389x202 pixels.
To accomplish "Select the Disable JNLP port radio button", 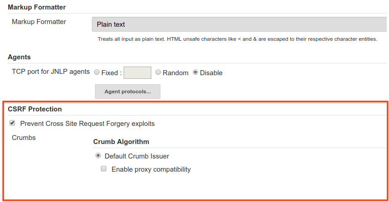I will 195,72.
